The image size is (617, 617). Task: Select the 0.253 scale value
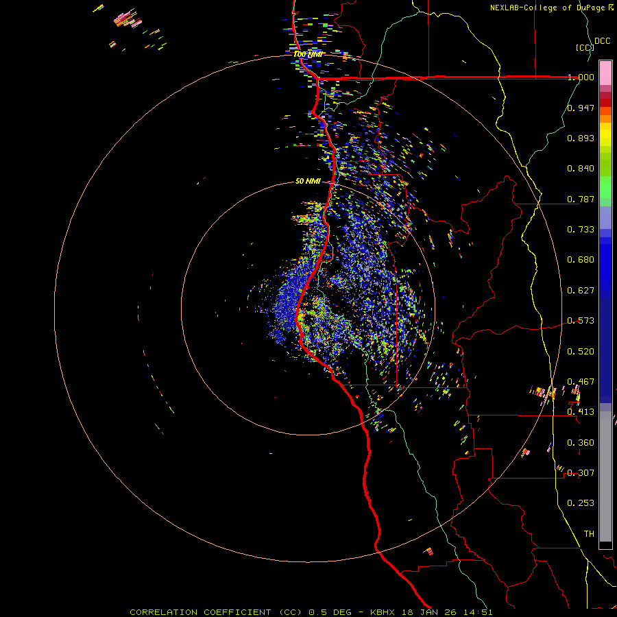coord(581,503)
